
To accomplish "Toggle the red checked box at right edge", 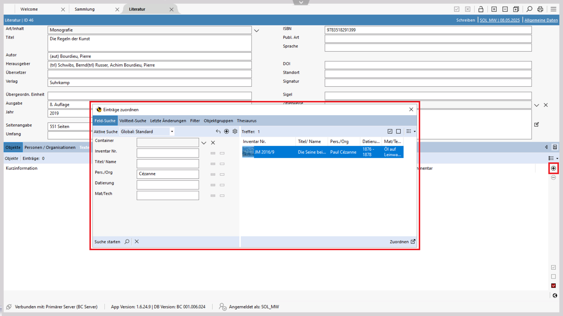I will coord(553,286).
